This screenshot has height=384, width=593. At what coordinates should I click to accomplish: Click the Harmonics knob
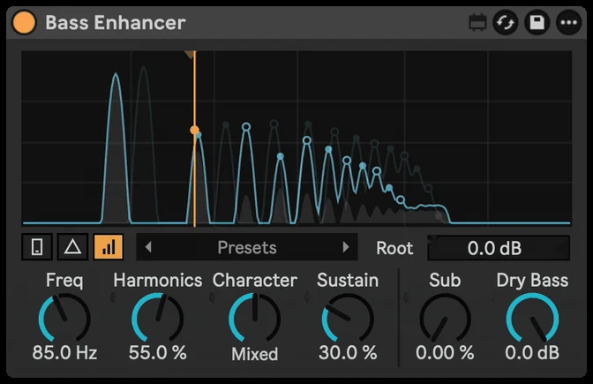pos(158,318)
